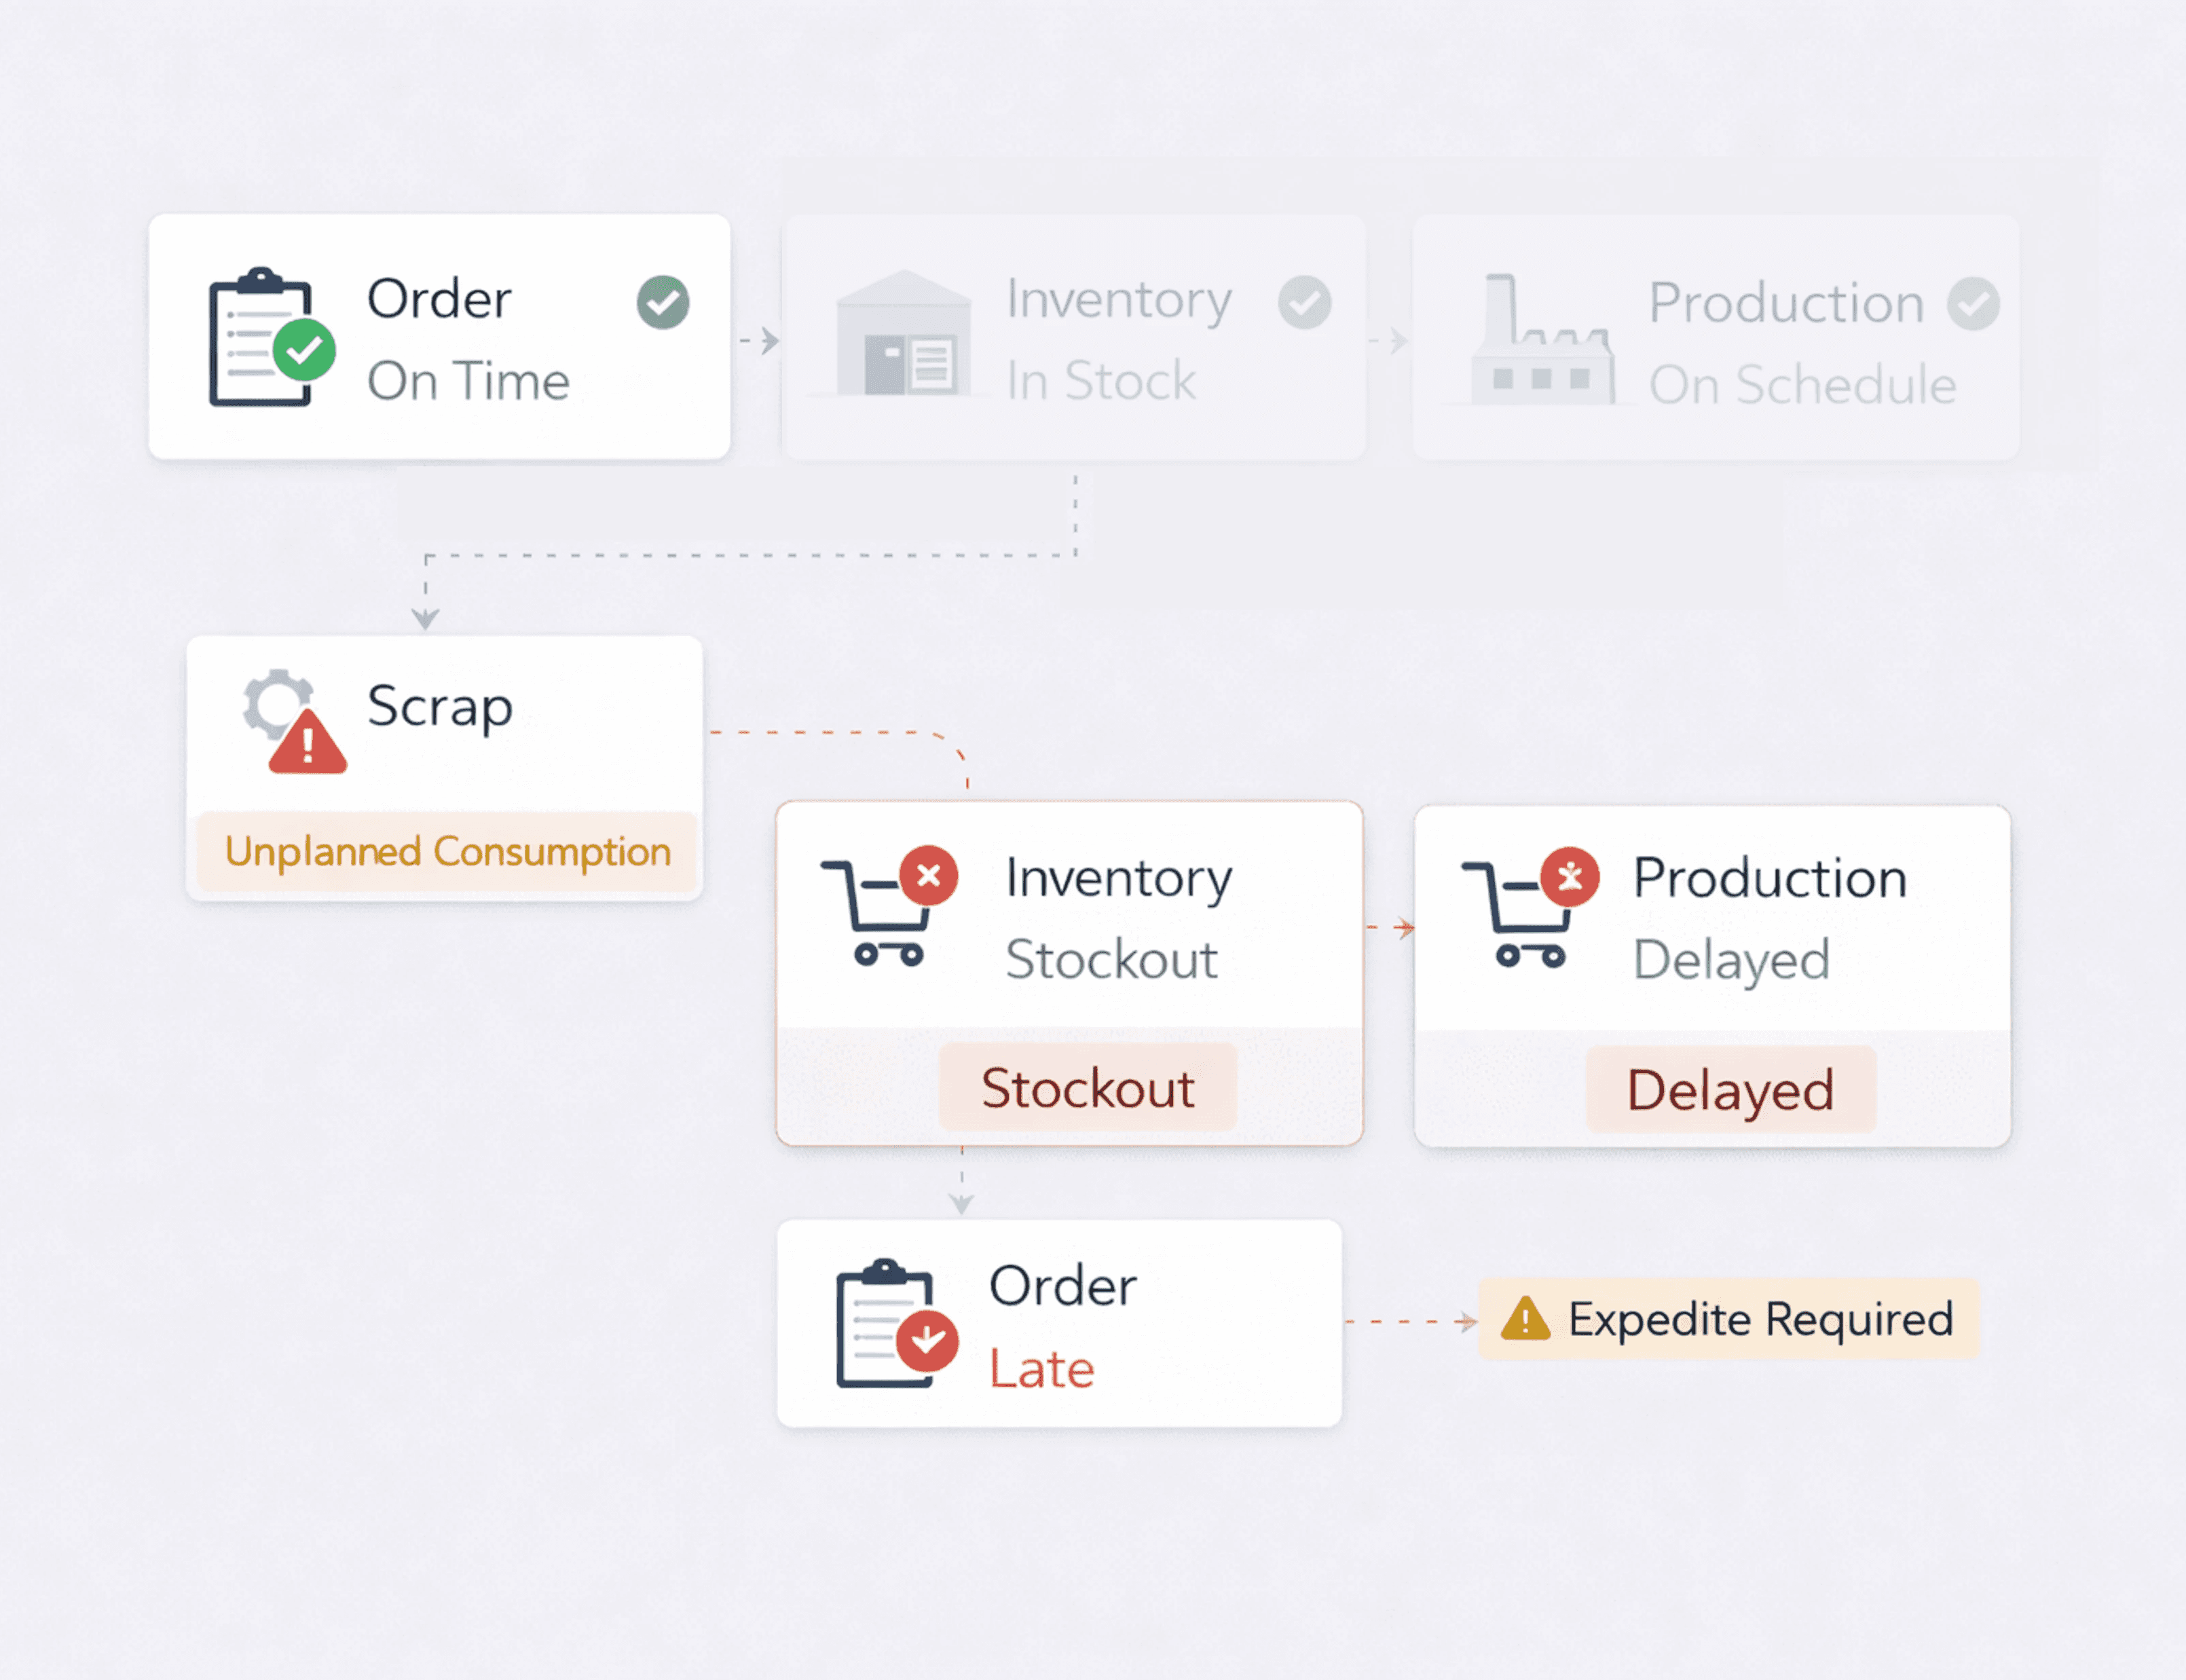Click the red Late status text
2186x1680 pixels.
(1041, 1369)
